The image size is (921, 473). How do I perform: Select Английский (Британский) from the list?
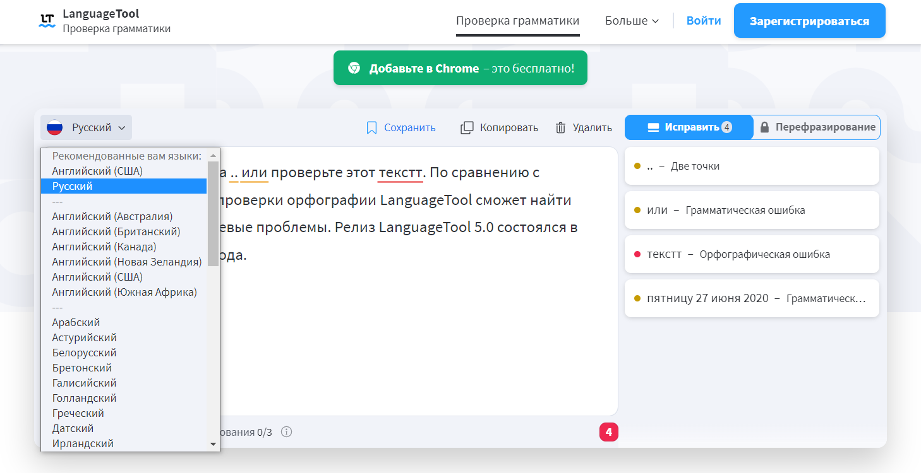coord(124,231)
